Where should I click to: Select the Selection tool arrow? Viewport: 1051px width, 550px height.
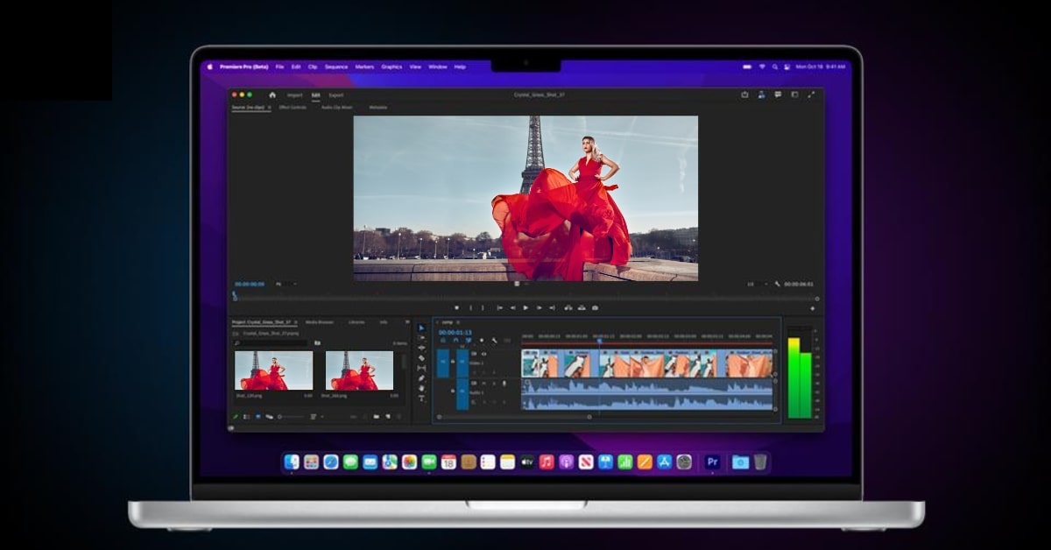tap(421, 328)
